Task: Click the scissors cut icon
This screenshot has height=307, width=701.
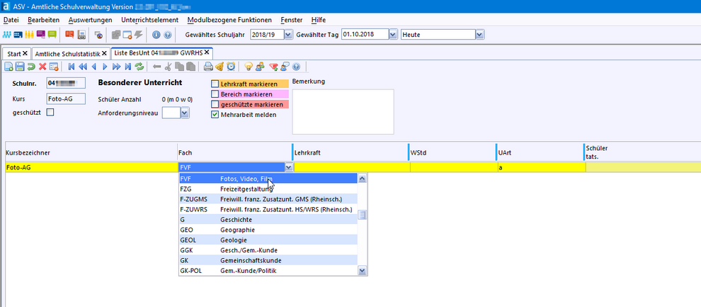Action: 168,67
